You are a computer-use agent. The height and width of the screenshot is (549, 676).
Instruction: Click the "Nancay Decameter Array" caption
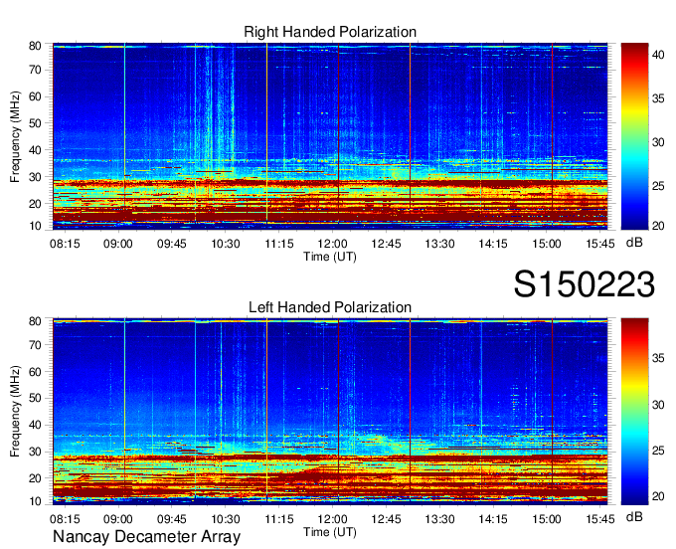[x=146, y=537]
